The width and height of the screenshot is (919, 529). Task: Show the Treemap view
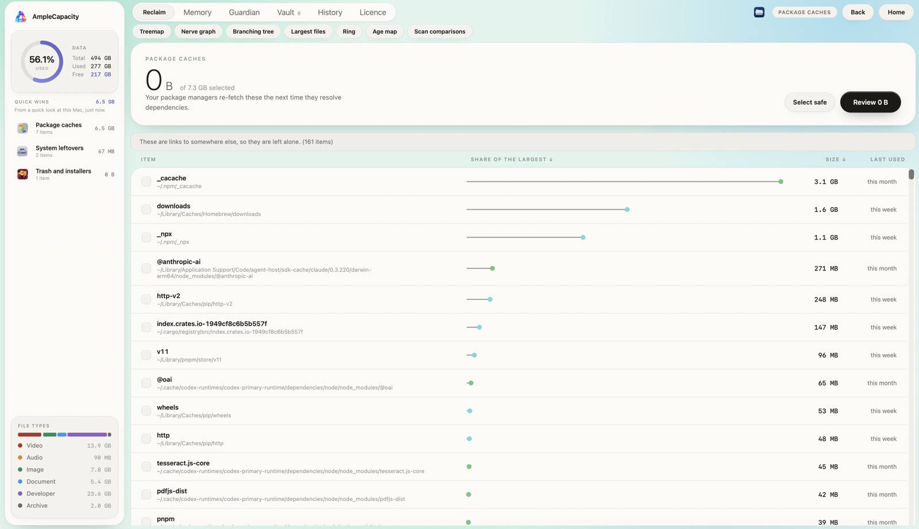pos(152,32)
